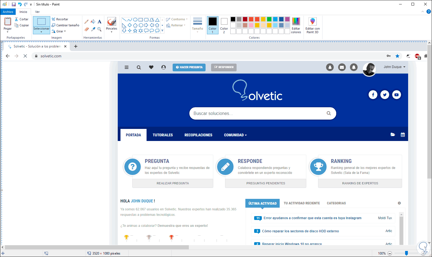The image size is (432, 257).
Task: Pick the purple palette swatch
Action: 287,19
